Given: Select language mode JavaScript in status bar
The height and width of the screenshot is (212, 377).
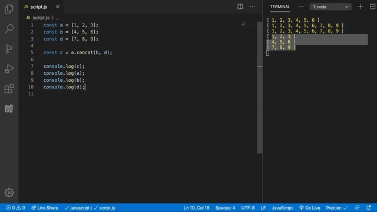Looking at the screenshot, I should 282,208.
